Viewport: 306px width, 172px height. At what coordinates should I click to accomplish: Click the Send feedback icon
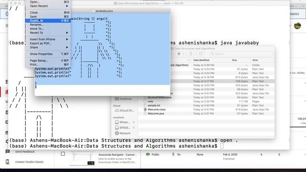tap(8, 151)
